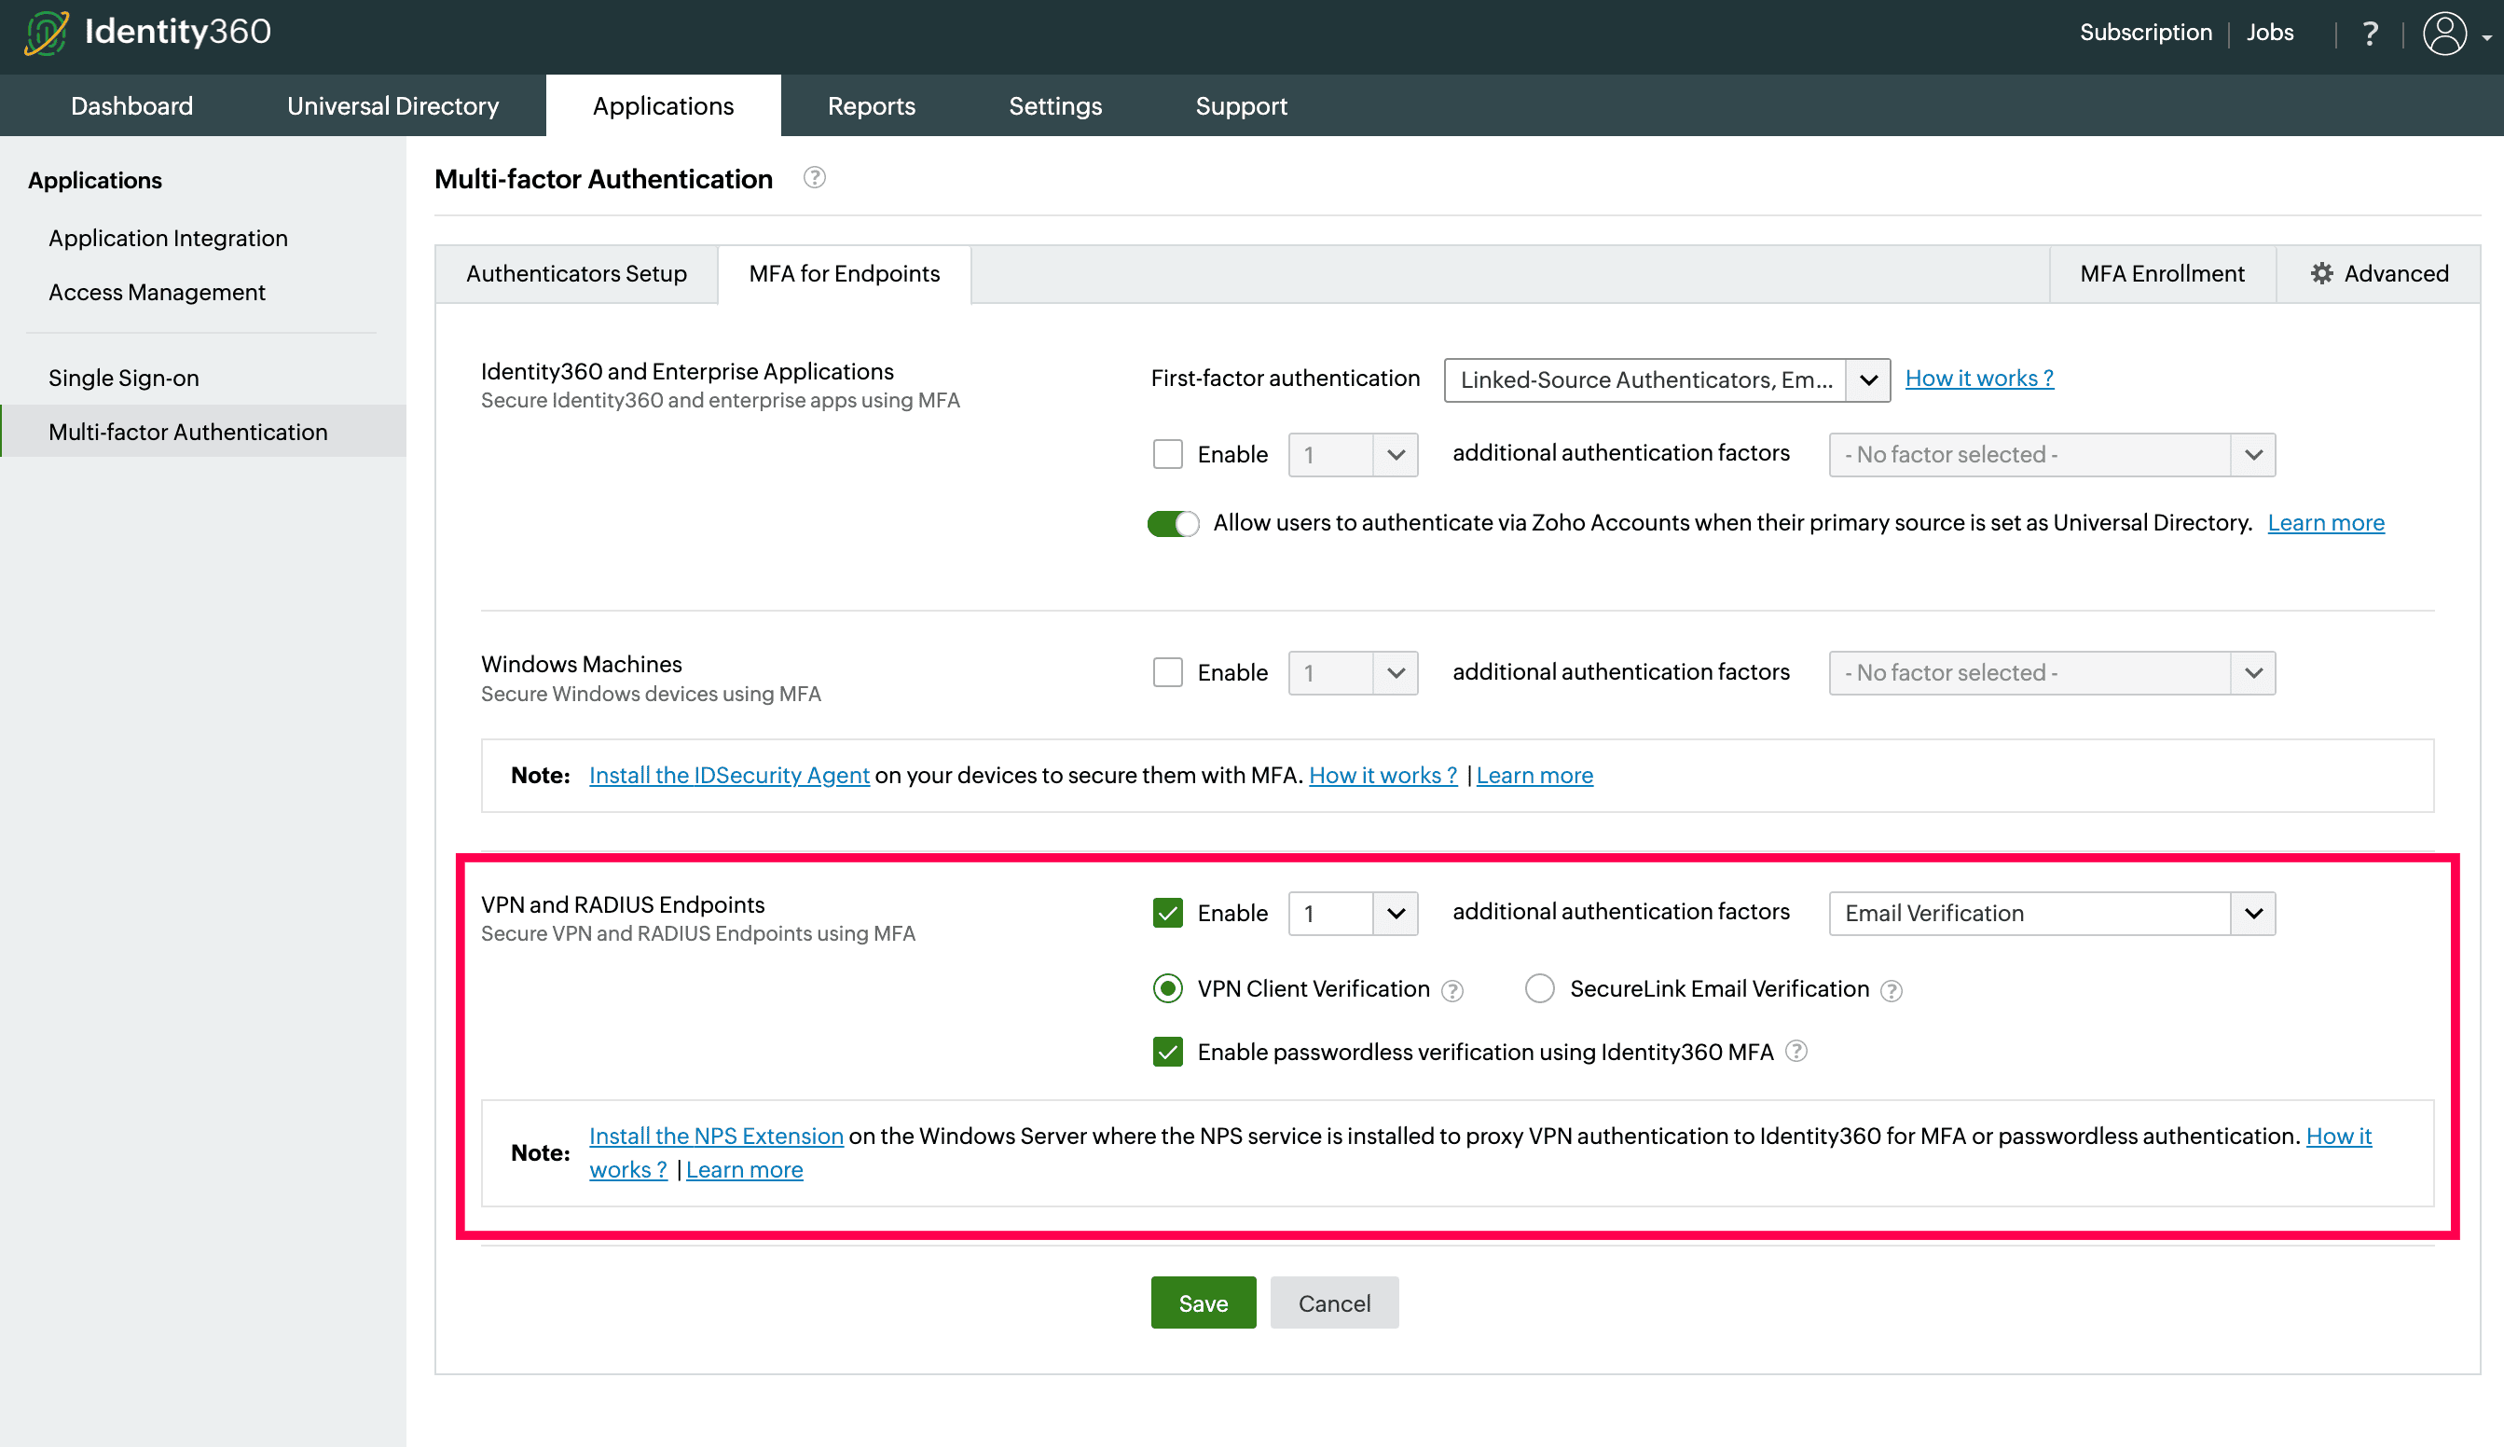The width and height of the screenshot is (2504, 1447).
Task: Open the Email Verification factor dropdown
Action: tap(2251, 914)
